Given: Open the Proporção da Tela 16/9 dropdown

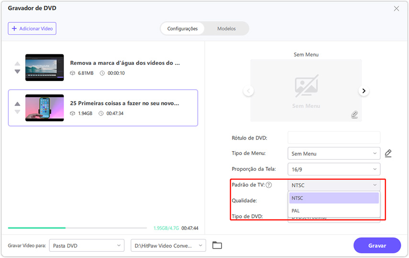Looking at the screenshot, I should pos(333,169).
